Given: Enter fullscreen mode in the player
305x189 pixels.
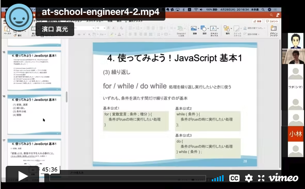Looking at the screenshot, I should [261, 178].
